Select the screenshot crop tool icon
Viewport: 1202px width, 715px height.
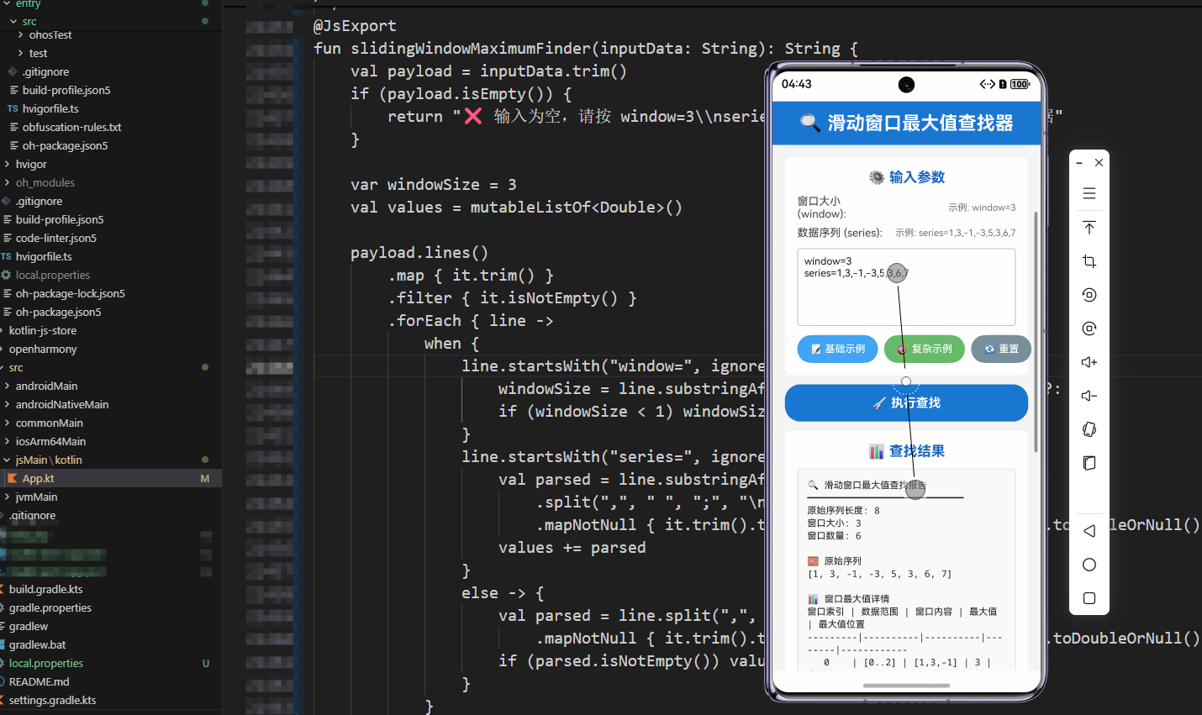(1089, 260)
